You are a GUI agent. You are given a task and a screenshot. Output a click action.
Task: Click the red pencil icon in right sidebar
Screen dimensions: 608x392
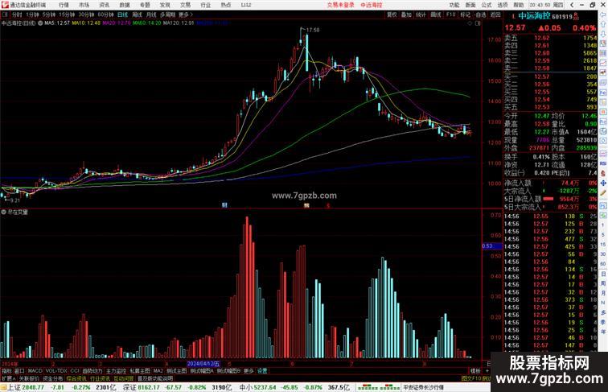[603, 193]
